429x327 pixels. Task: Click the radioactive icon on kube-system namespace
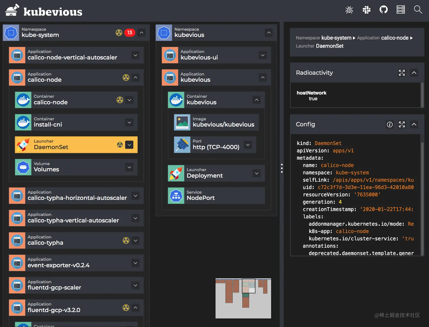tap(119, 33)
